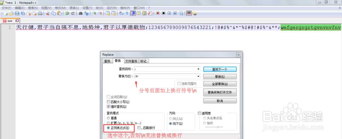342x139 pixels.
Task: Open the 设置(T) menu
Action: point(87,8)
